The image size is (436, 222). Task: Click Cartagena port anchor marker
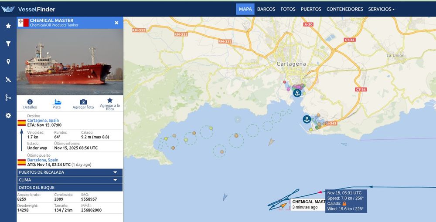(297, 93)
